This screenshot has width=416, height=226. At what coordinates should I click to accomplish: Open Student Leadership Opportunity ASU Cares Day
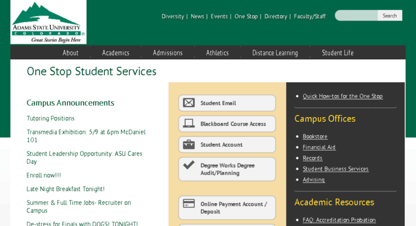click(85, 158)
